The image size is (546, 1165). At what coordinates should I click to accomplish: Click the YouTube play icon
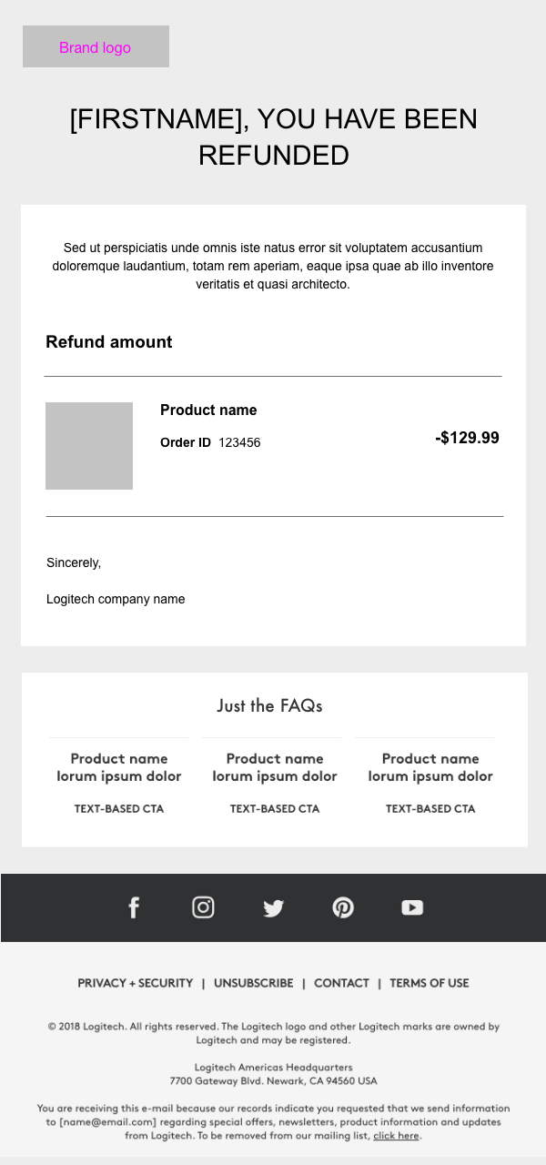pyautogui.click(x=412, y=907)
